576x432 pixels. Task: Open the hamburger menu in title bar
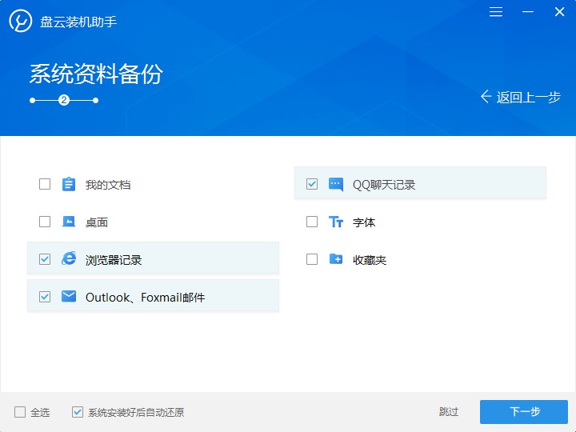point(496,12)
